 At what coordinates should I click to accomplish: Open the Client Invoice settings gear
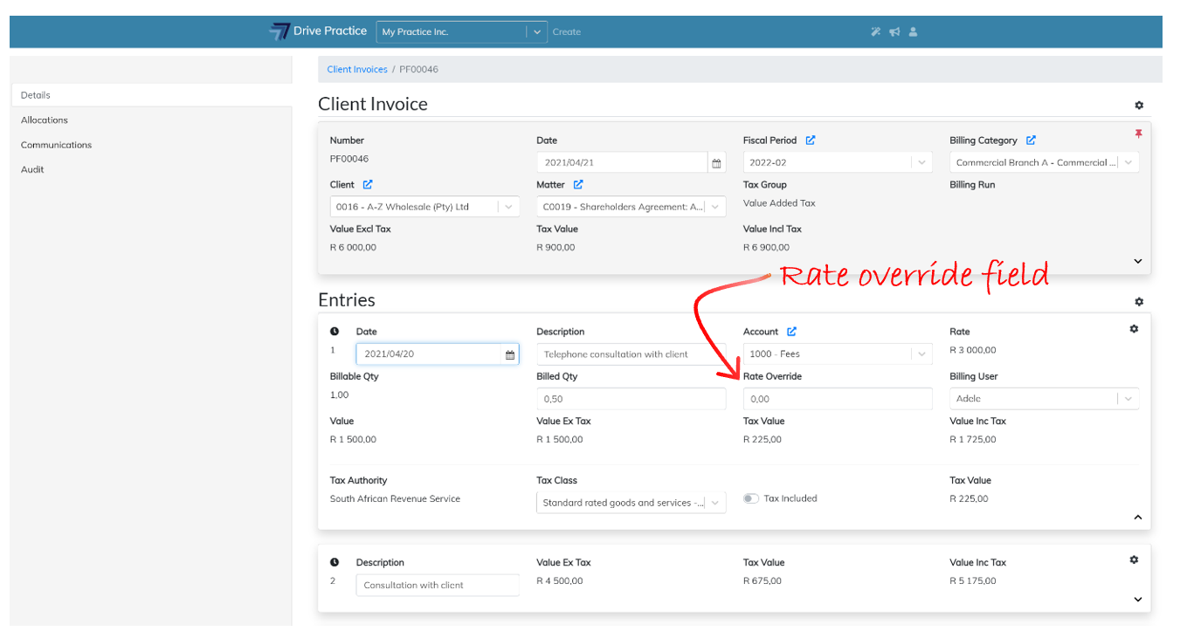1139,106
